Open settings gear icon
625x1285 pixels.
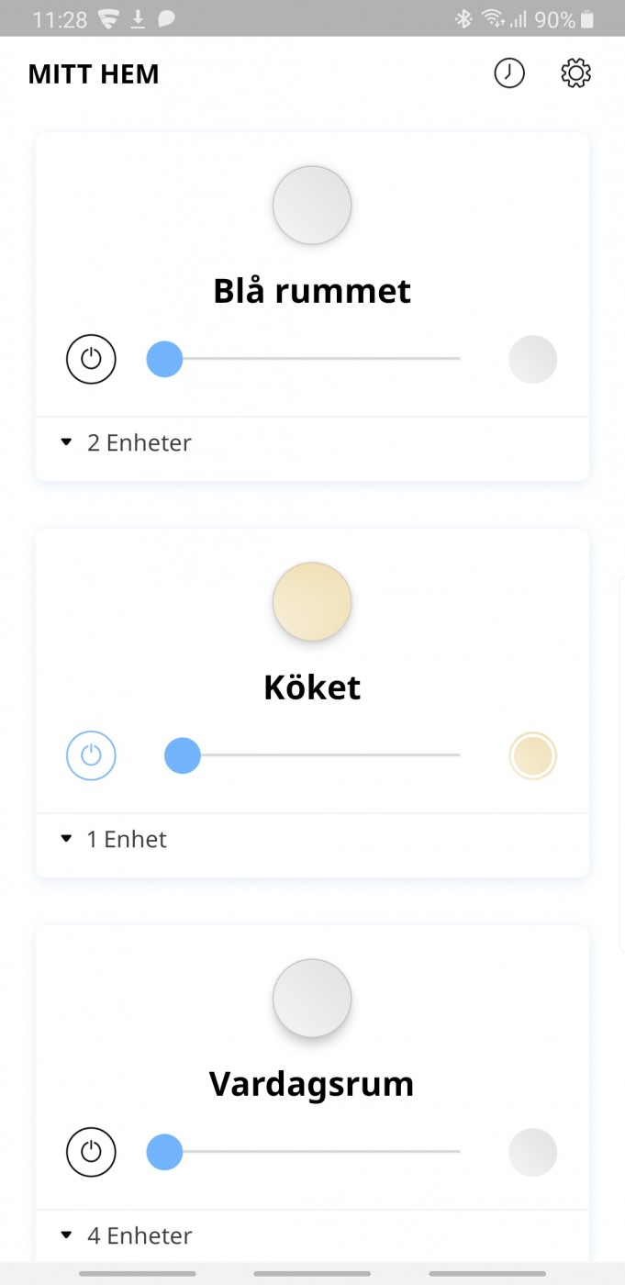click(575, 73)
